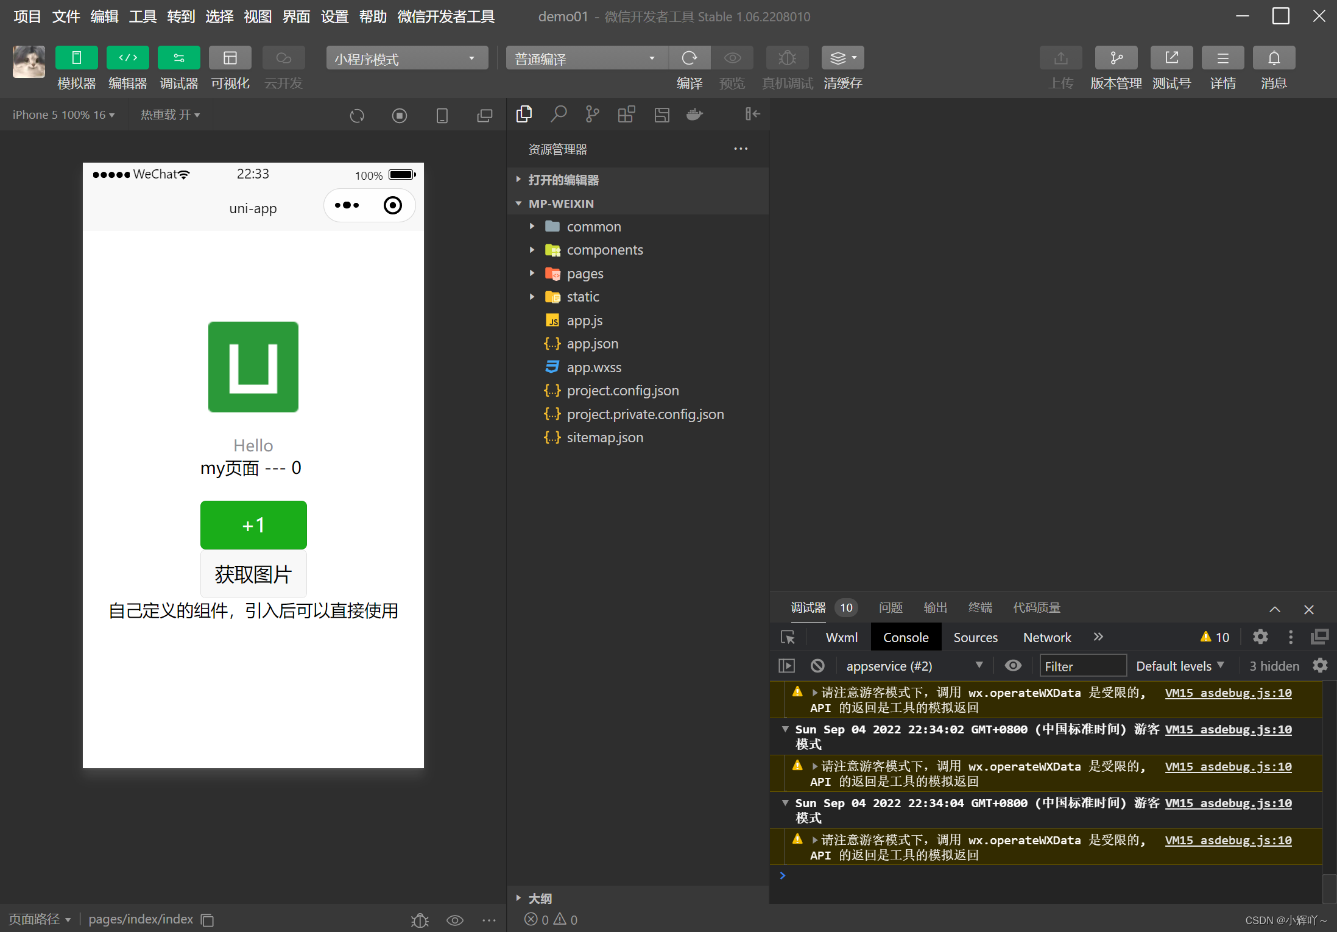
Task: Clear the console with the ban icon
Action: click(817, 666)
